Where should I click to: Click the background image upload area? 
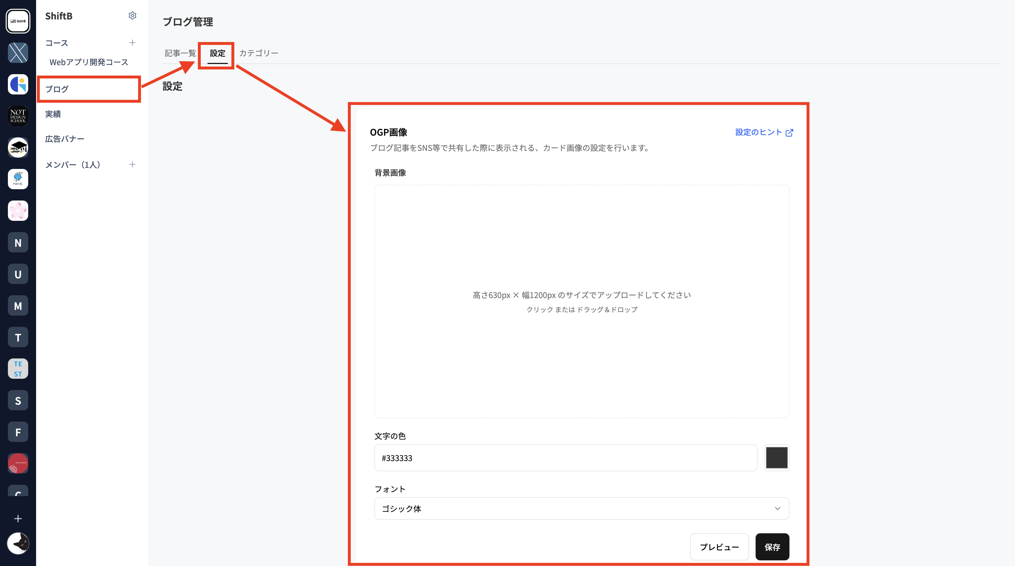(581, 301)
